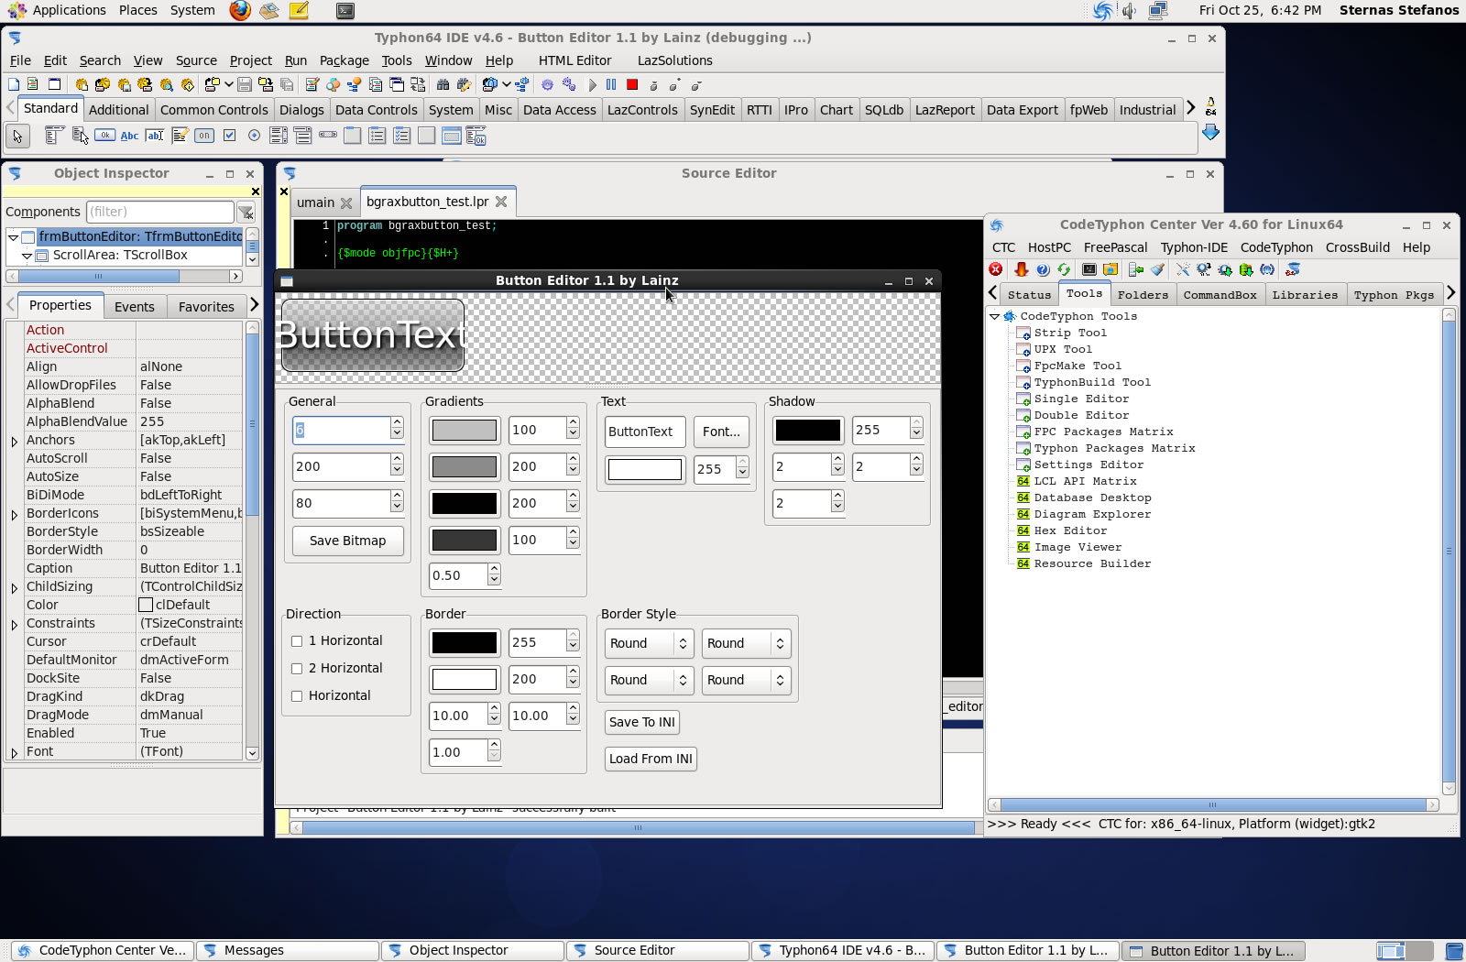The image size is (1466, 962).
Task: Enable the 1 Horizontal direction checkbox
Action: [x=297, y=641]
